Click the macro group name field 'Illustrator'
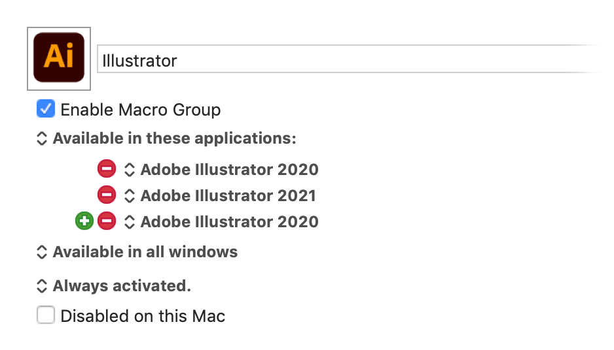The width and height of the screenshot is (614, 350). point(348,59)
